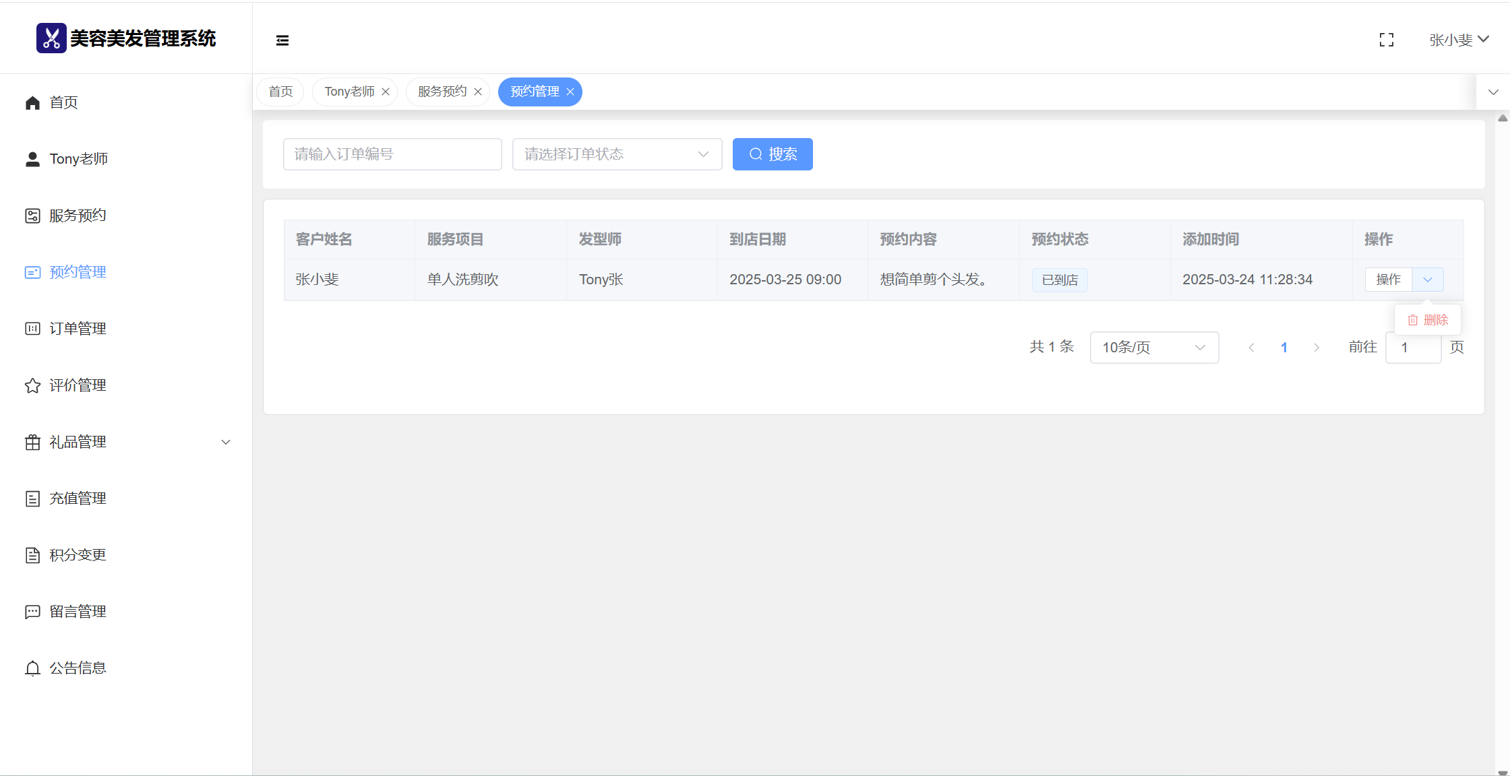Viewport: 1510px width, 776px height.
Task: Open 订单管理 from the sidebar
Action: coord(78,329)
